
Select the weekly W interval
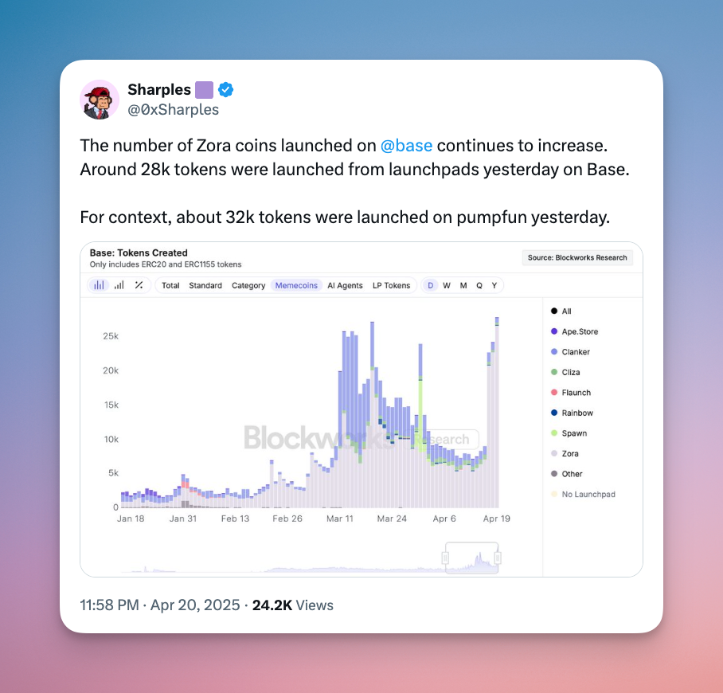click(x=447, y=285)
